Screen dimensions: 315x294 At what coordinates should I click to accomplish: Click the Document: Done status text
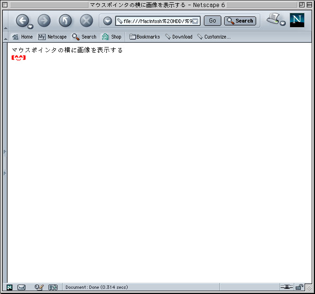tap(97, 287)
